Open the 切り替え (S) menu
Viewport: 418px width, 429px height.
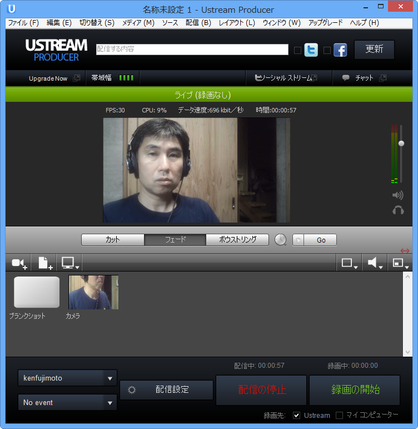coord(97,23)
